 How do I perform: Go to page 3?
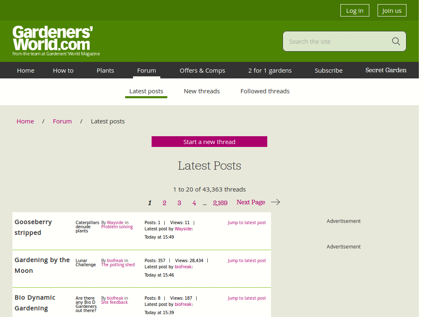[179, 203]
